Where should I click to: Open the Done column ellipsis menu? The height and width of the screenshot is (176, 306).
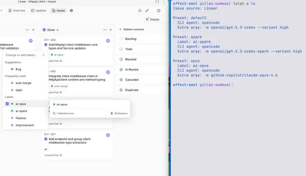pos(105,30)
